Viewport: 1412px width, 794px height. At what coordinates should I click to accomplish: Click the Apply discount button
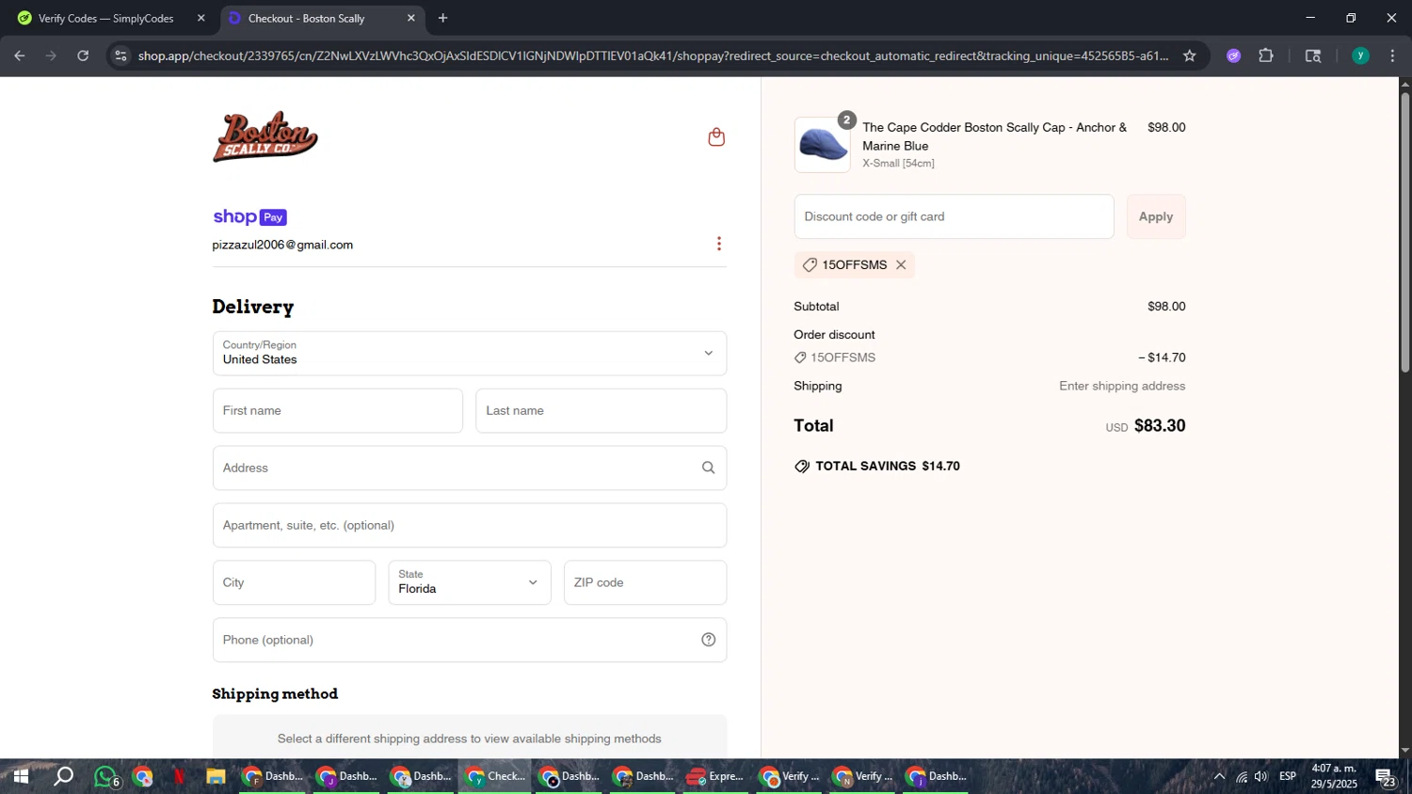coord(1156,216)
